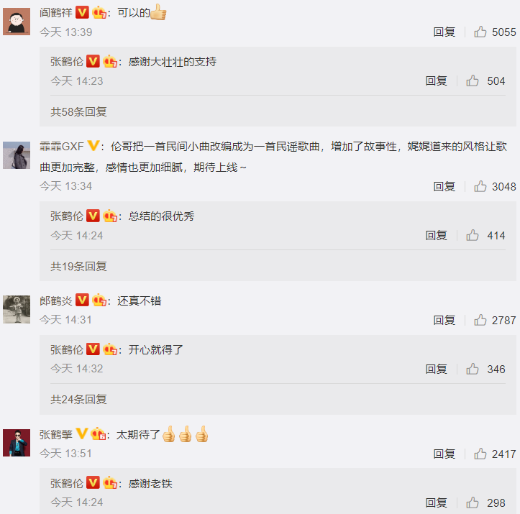Open 张鹤擎's profile via username
The width and height of the screenshot is (520, 514).
tap(55, 434)
